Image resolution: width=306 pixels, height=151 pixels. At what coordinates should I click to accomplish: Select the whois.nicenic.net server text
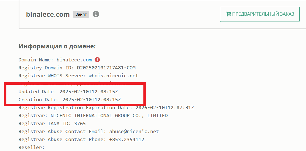tap(113, 76)
